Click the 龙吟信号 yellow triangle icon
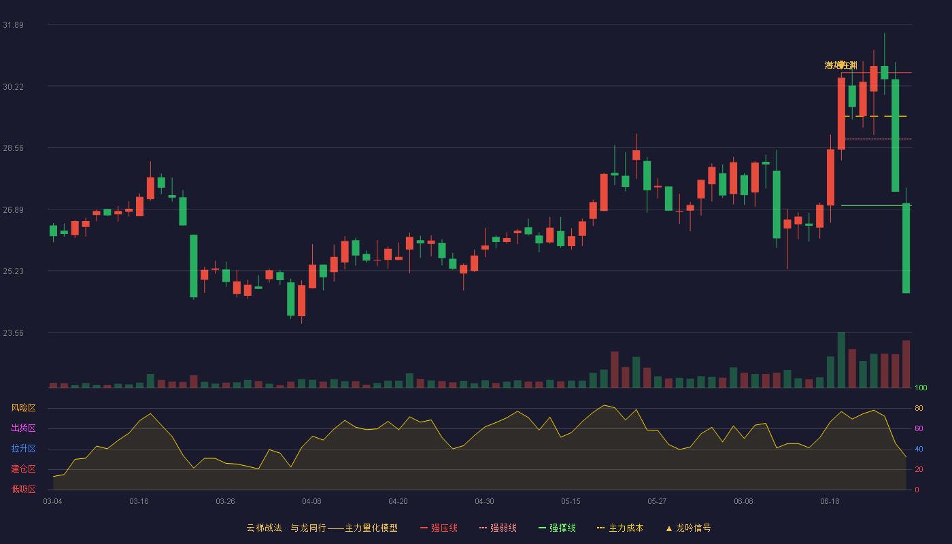The height and width of the screenshot is (544, 952). pyautogui.click(x=669, y=528)
